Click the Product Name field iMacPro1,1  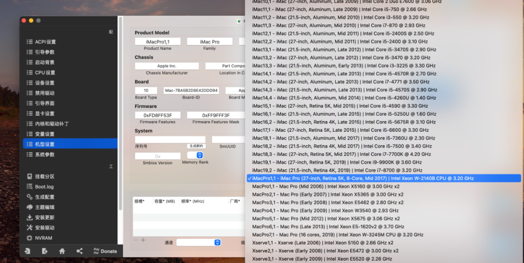pyautogui.click(x=158, y=41)
